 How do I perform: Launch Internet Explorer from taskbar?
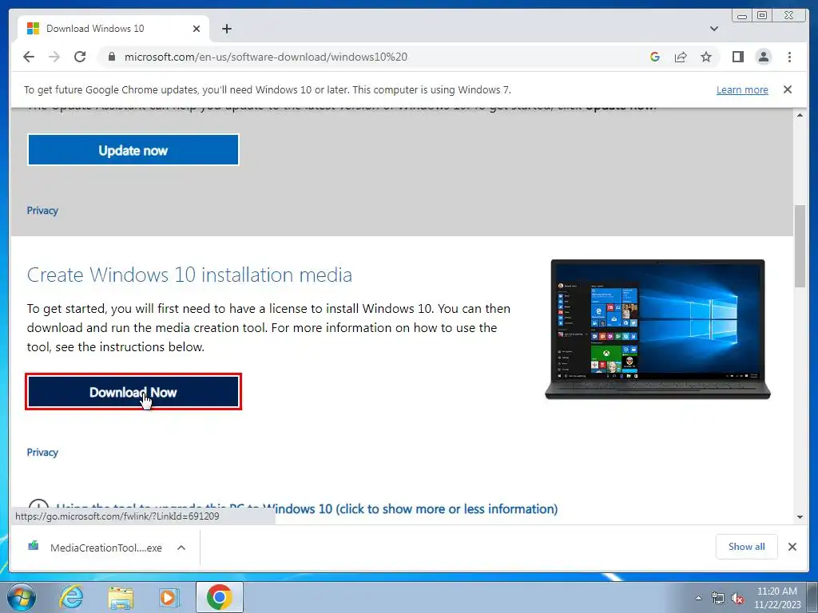click(71, 597)
